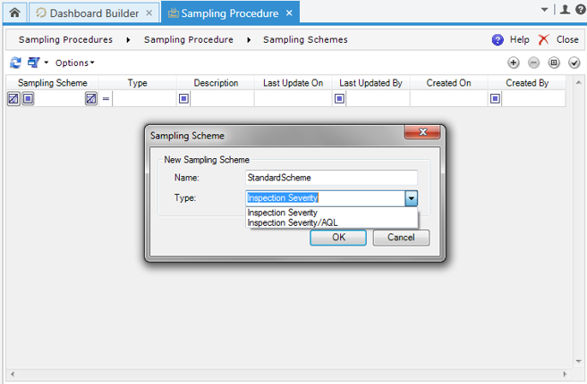Sort by Type column header
Image resolution: width=587 pixels, height=384 pixels.
click(x=138, y=83)
